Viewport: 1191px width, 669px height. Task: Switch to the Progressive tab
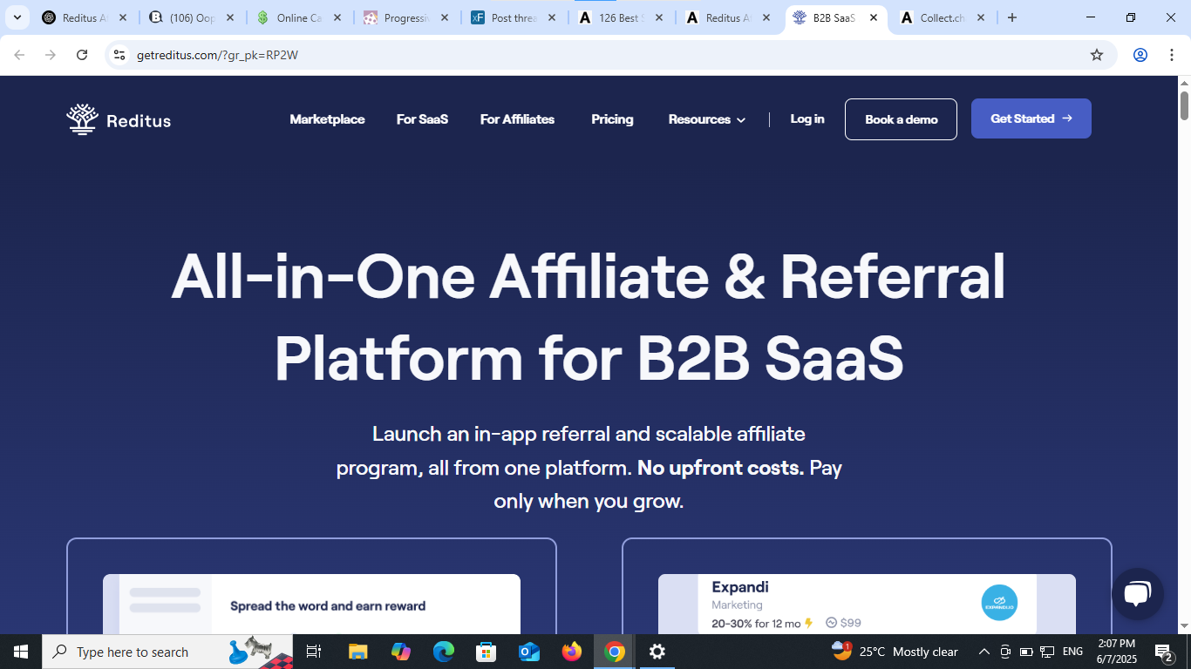tap(407, 17)
